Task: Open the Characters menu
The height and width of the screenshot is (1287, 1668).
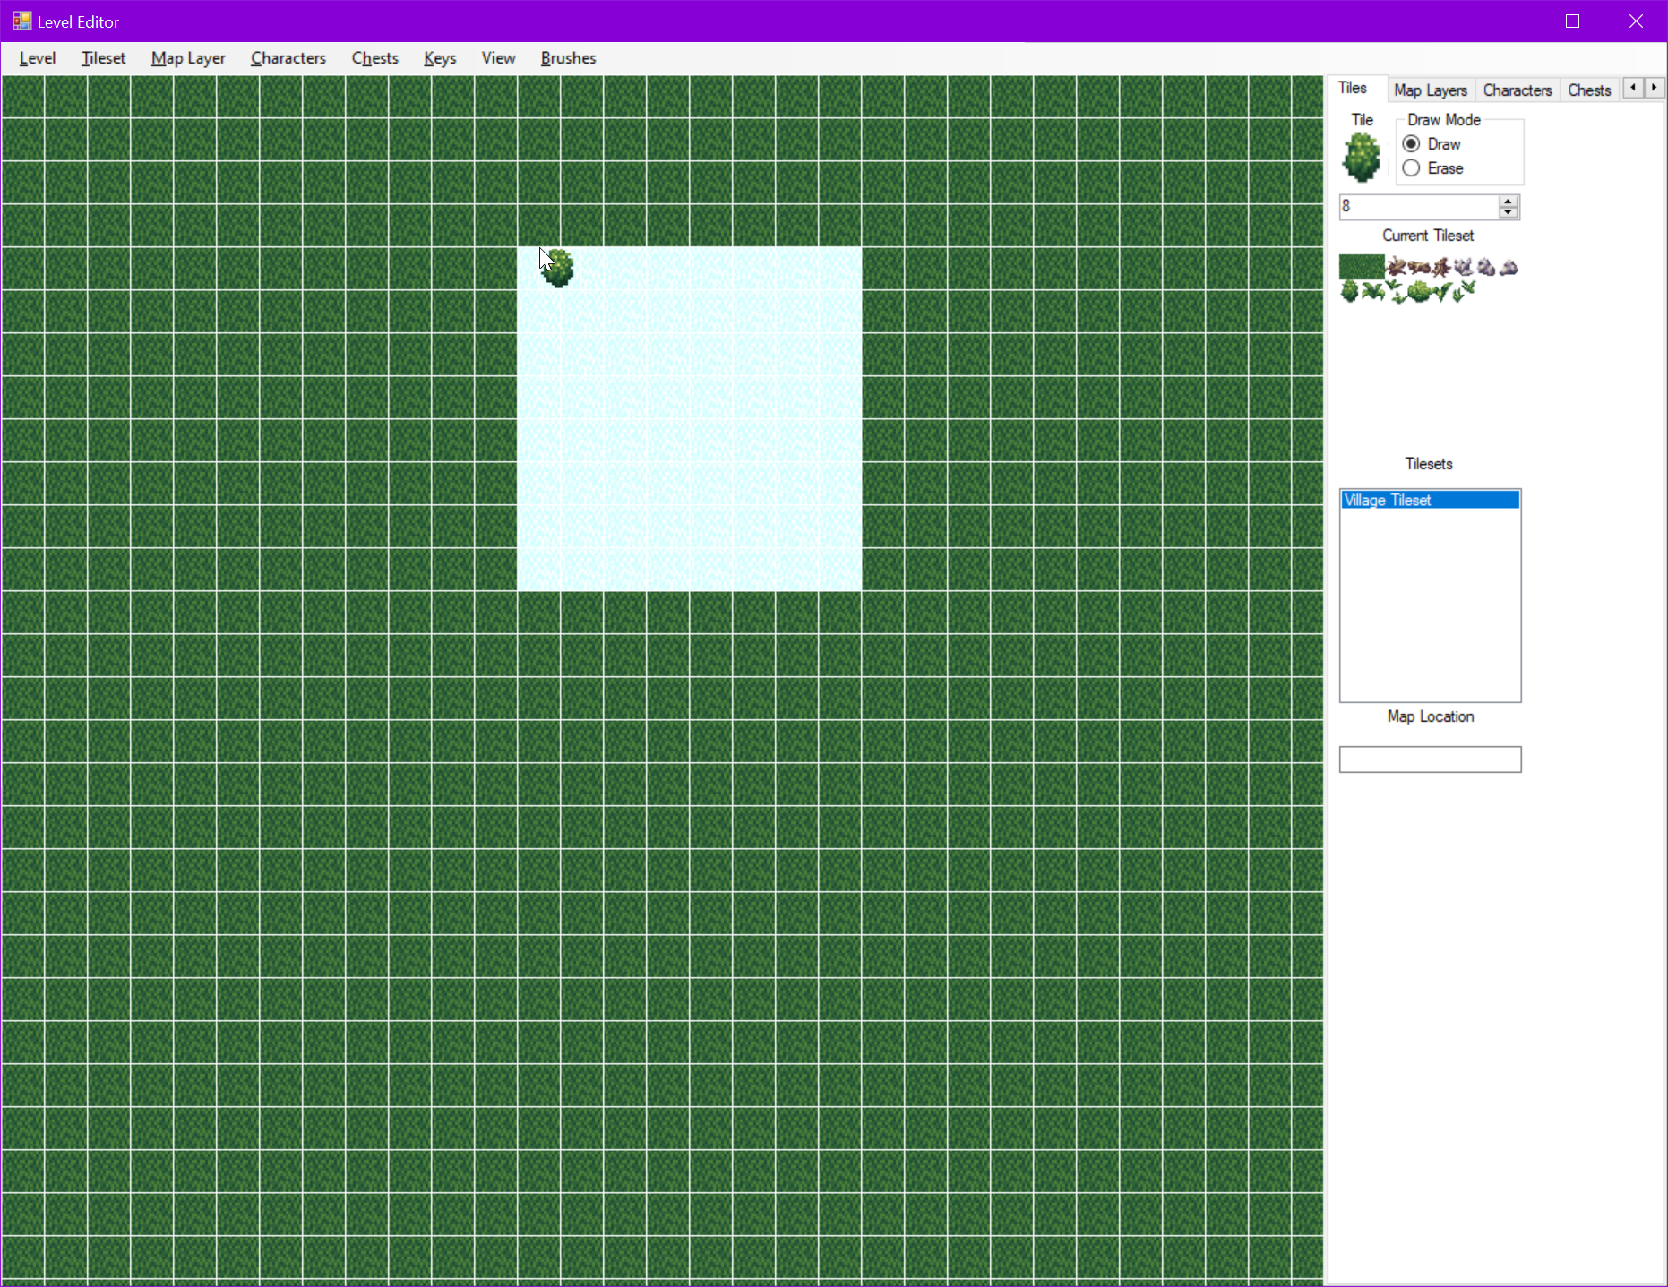Action: (288, 57)
